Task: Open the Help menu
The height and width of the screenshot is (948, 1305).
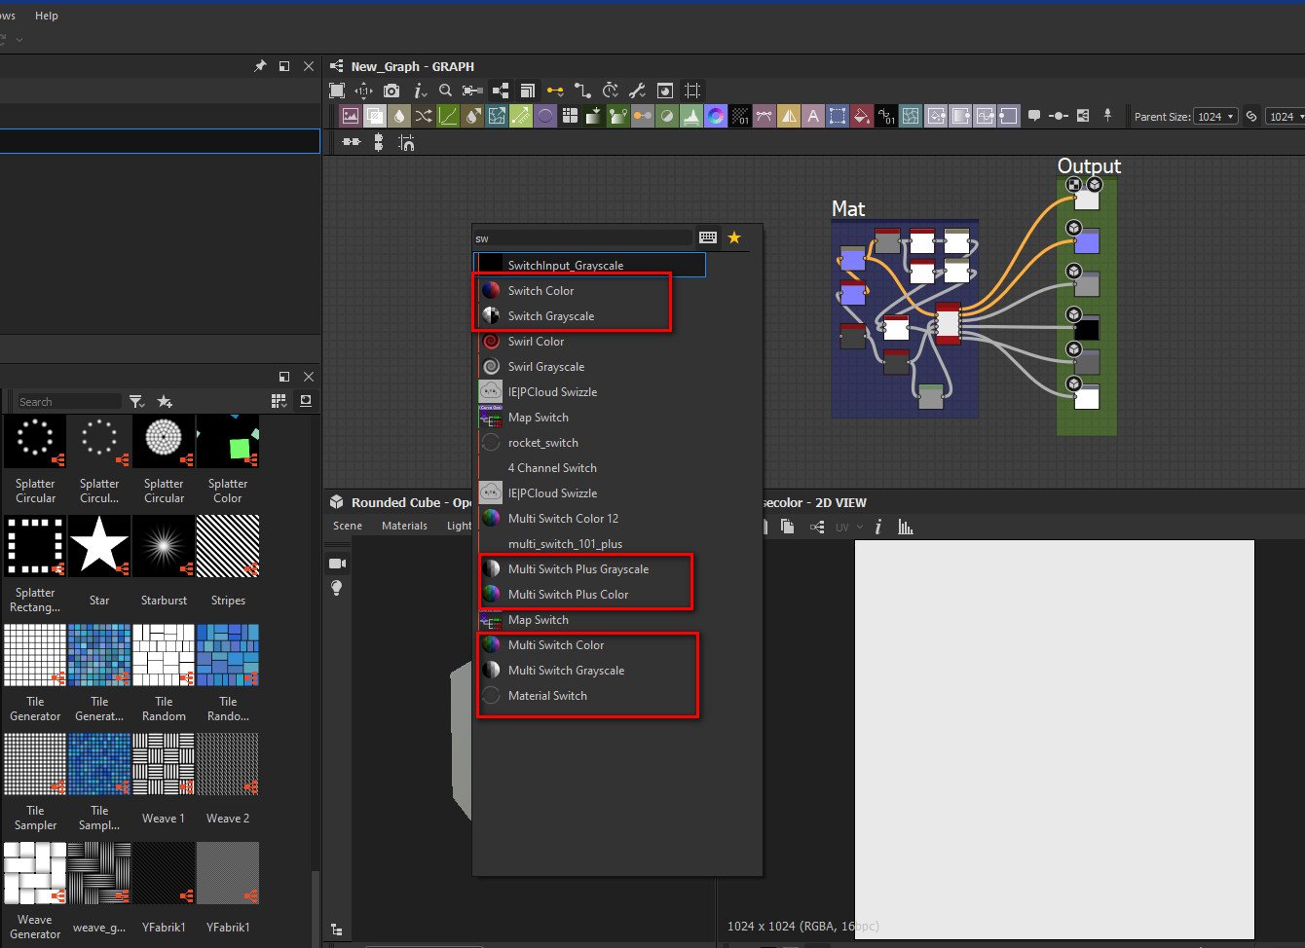Action: click(x=47, y=16)
